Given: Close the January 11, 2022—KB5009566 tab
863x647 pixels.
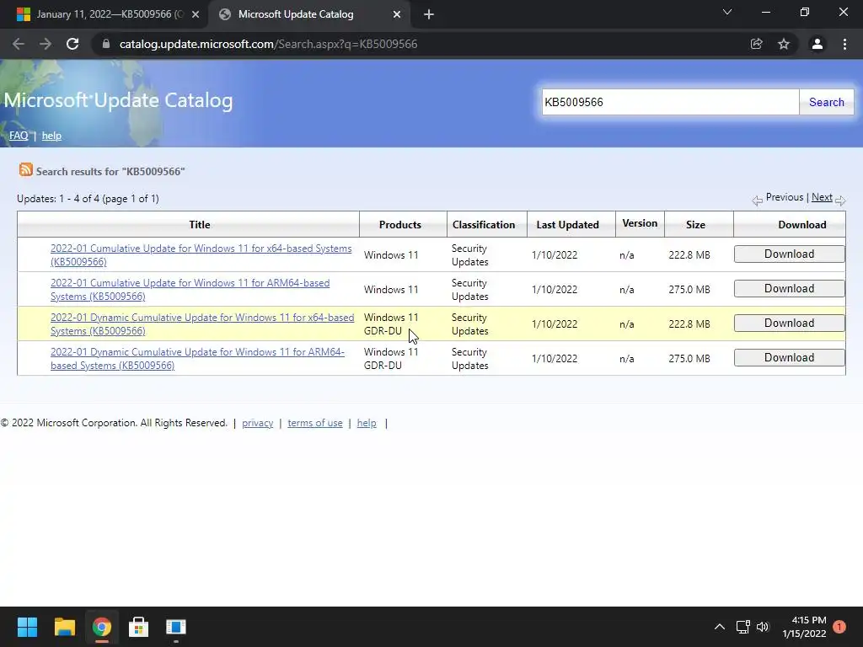Looking at the screenshot, I should coord(196,14).
